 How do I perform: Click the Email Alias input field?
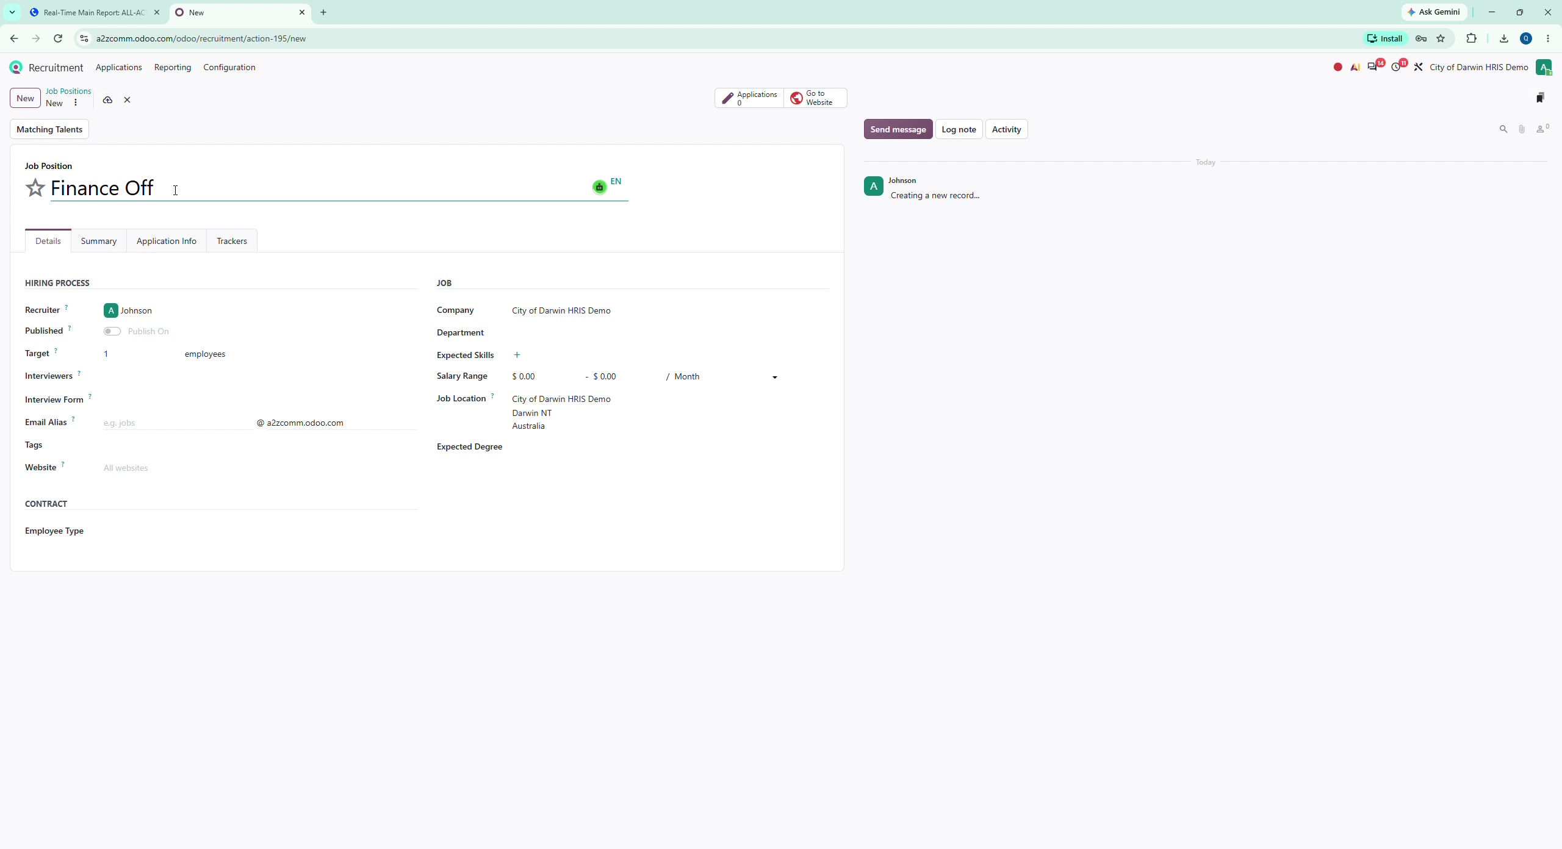[x=178, y=423]
